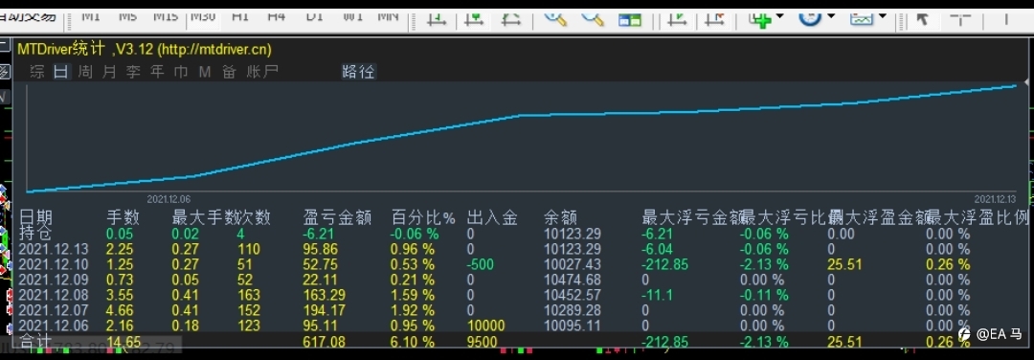Screen dimensions: 1034x360
Task: Select M5 timeframe
Action: click(127, 16)
